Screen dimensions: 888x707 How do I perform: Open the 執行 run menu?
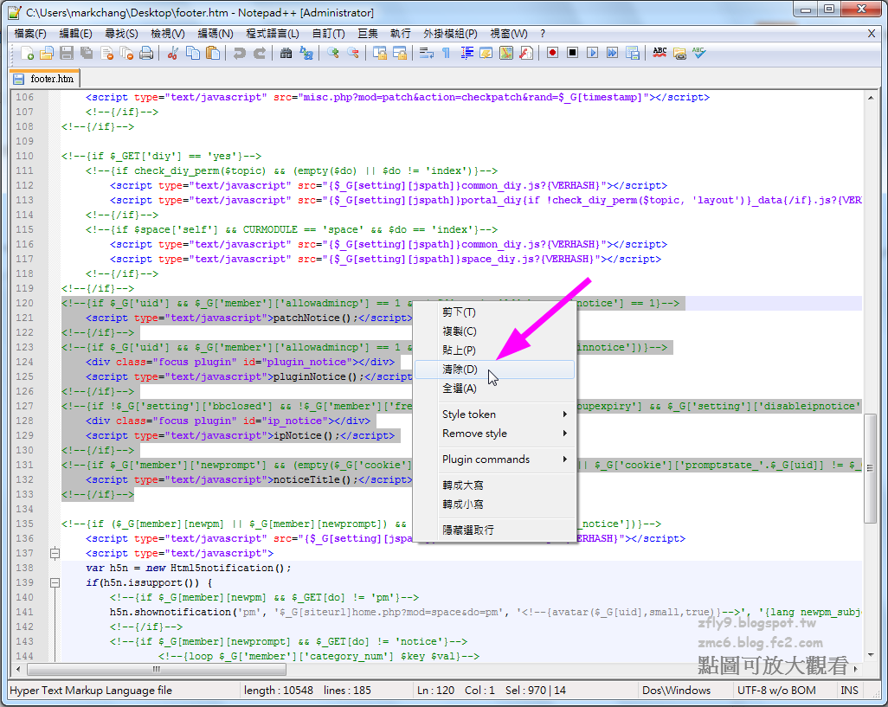(x=401, y=34)
